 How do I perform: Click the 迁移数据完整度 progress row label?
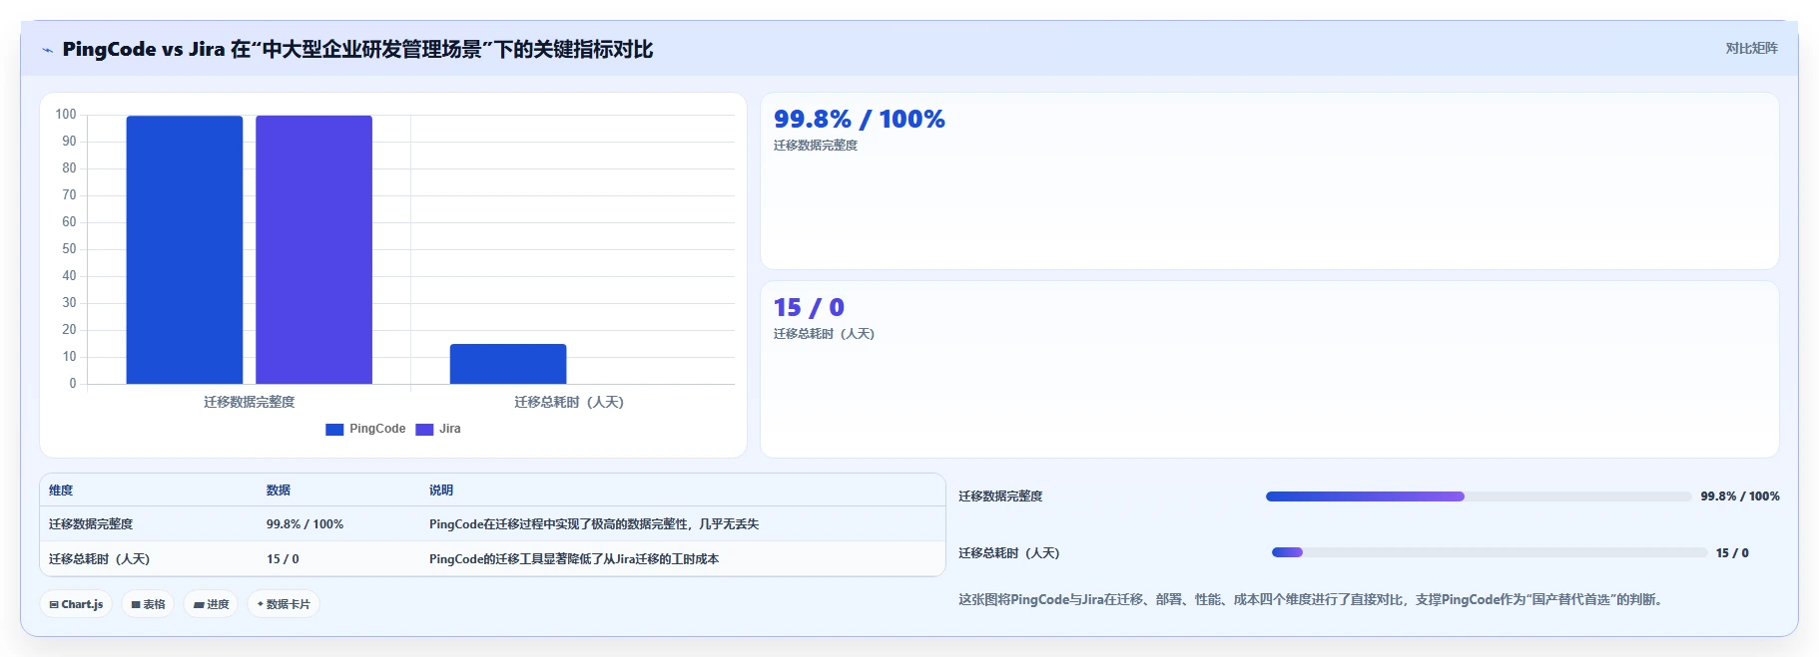pyautogui.click(x=1000, y=496)
